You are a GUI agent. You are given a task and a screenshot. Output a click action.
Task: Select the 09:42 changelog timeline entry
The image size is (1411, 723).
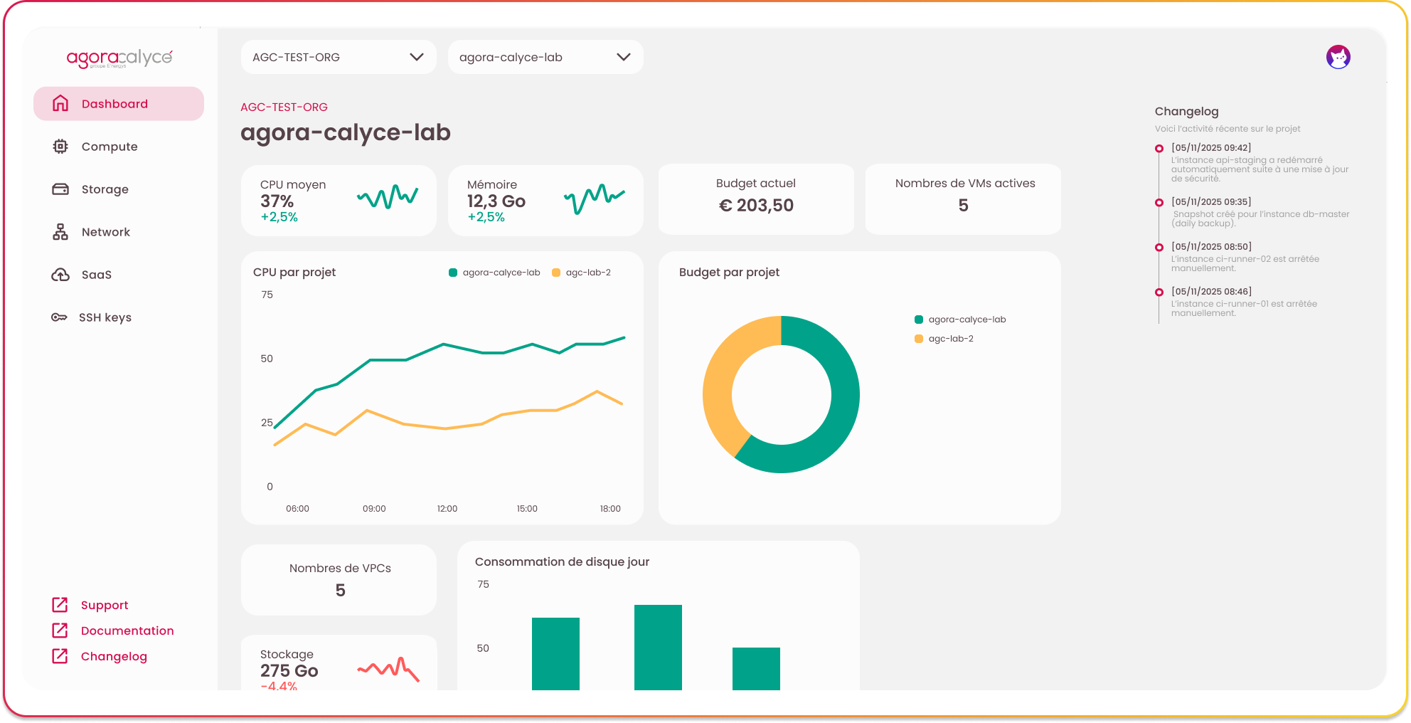[x=1210, y=148]
